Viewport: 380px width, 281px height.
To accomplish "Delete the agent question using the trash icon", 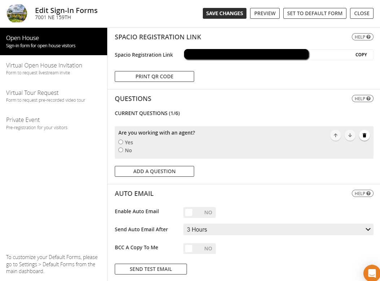I will pyautogui.click(x=364, y=135).
